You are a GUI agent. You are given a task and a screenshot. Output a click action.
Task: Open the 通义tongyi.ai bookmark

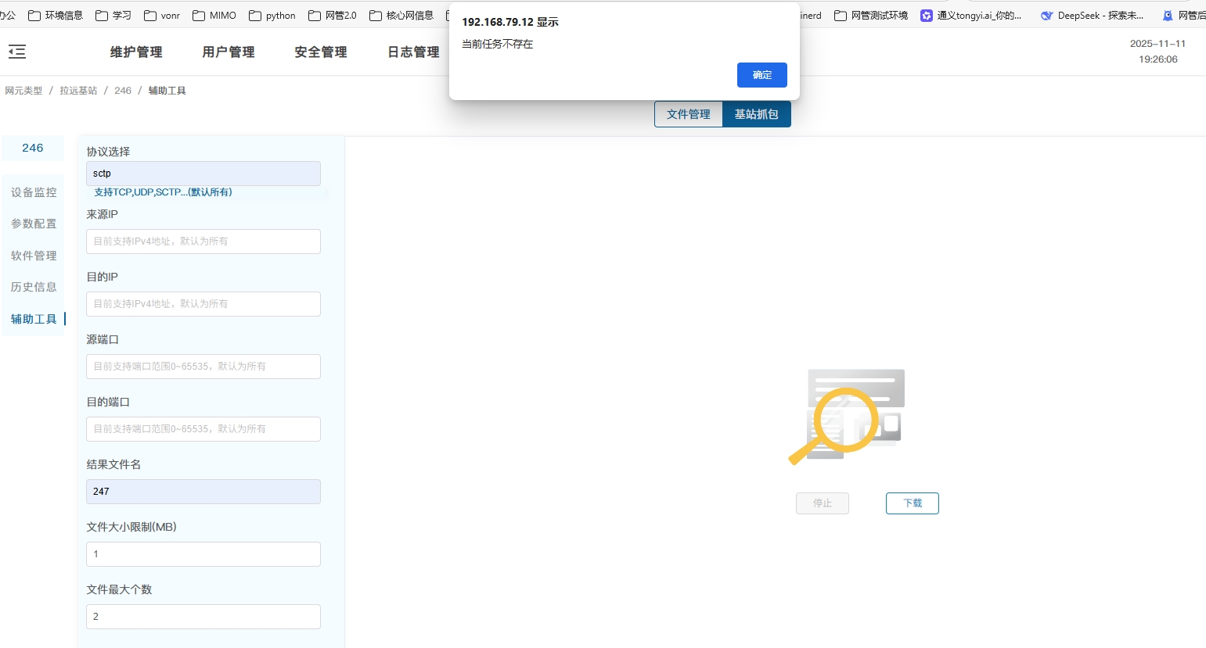click(971, 16)
